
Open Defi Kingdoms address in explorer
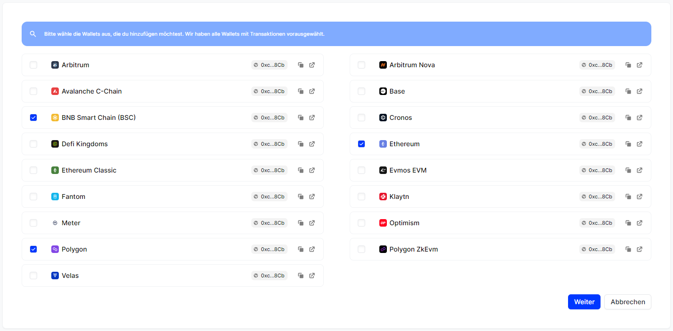click(x=312, y=144)
